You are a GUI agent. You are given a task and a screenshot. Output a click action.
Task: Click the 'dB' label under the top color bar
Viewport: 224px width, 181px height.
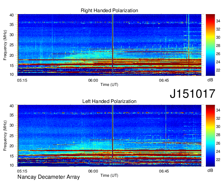coord(210,80)
